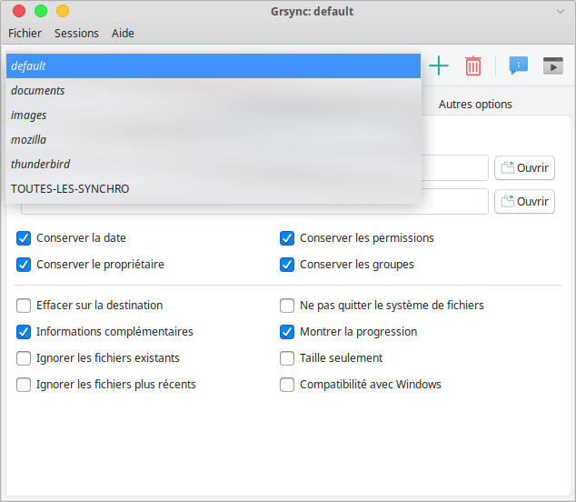This screenshot has width=576, height=502.
Task: Click Ouvrir to browse the source folder
Action: [x=524, y=168]
